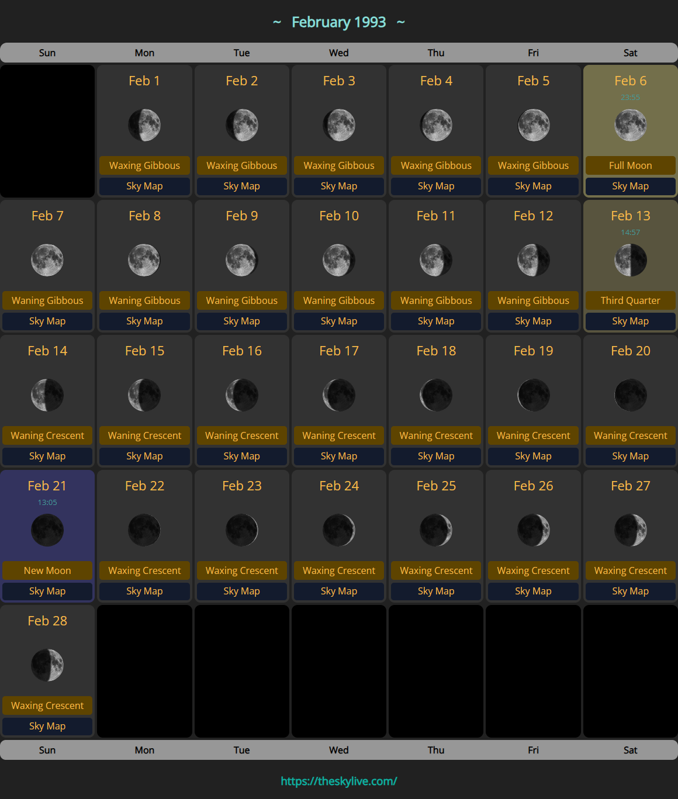Viewport: 678px width, 799px height.
Task: Click the Feb 10 waning gibbous moon image
Action: pyautogui.click(x=339, y=260)
